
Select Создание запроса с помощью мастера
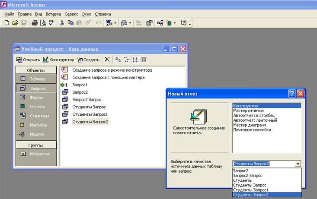coord(109,78)
